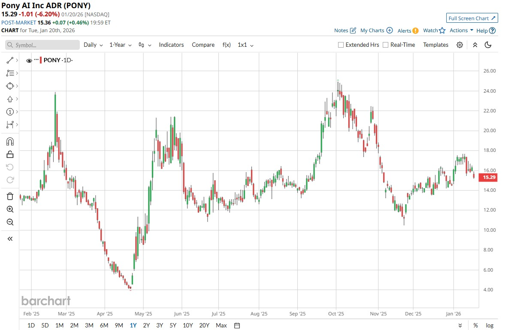Open the custom date range calendar

click(x=237, y=325)
